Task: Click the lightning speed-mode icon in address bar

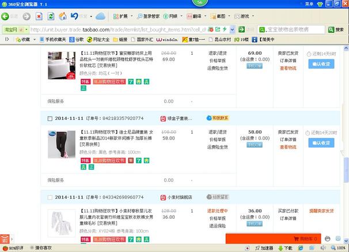Action: pyautogui.click(x=225, y=29)
